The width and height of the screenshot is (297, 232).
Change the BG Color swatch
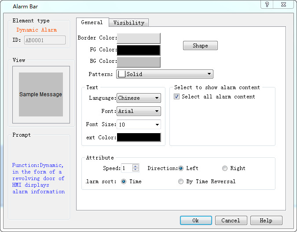tap(139, 62)
